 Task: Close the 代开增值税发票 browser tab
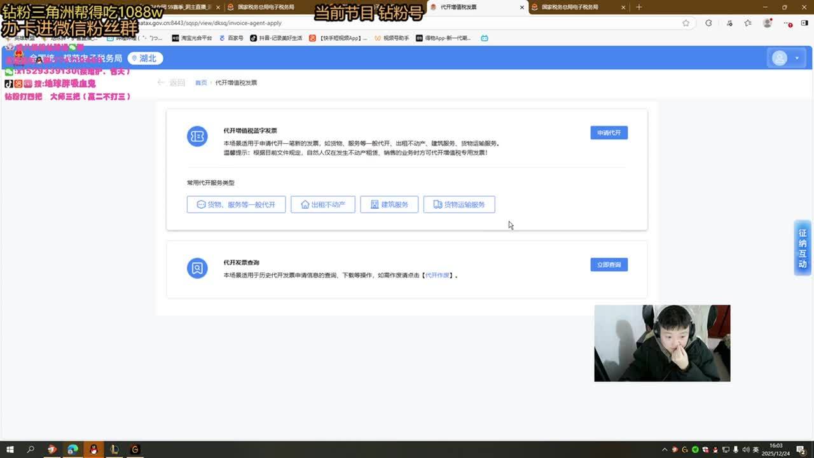pyautogui.click(x=522, y=8)
